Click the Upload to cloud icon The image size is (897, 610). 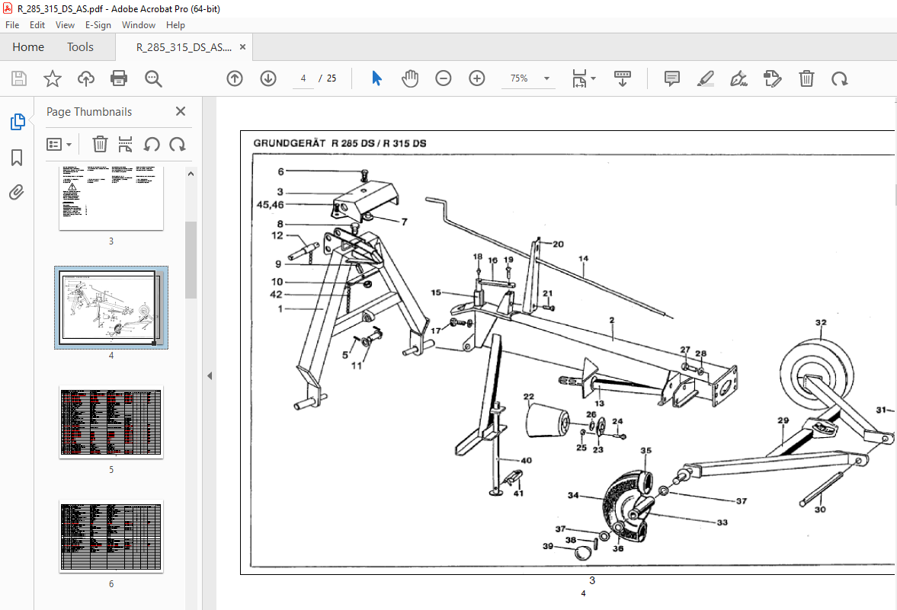[x=86, y=78]
